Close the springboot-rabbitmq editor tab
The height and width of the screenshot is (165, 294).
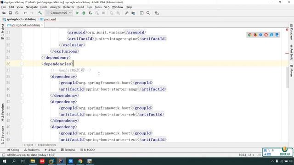pos(42,25)
